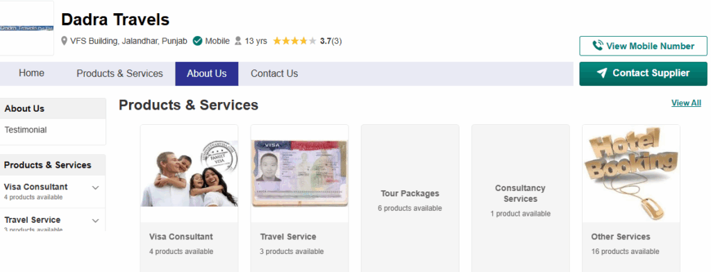This screenshot has width=711, height=272.
Task: Open the Tour Packages category card
Action: point(410,198)
